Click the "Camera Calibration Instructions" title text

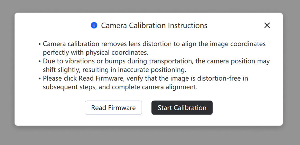(154, 25)
